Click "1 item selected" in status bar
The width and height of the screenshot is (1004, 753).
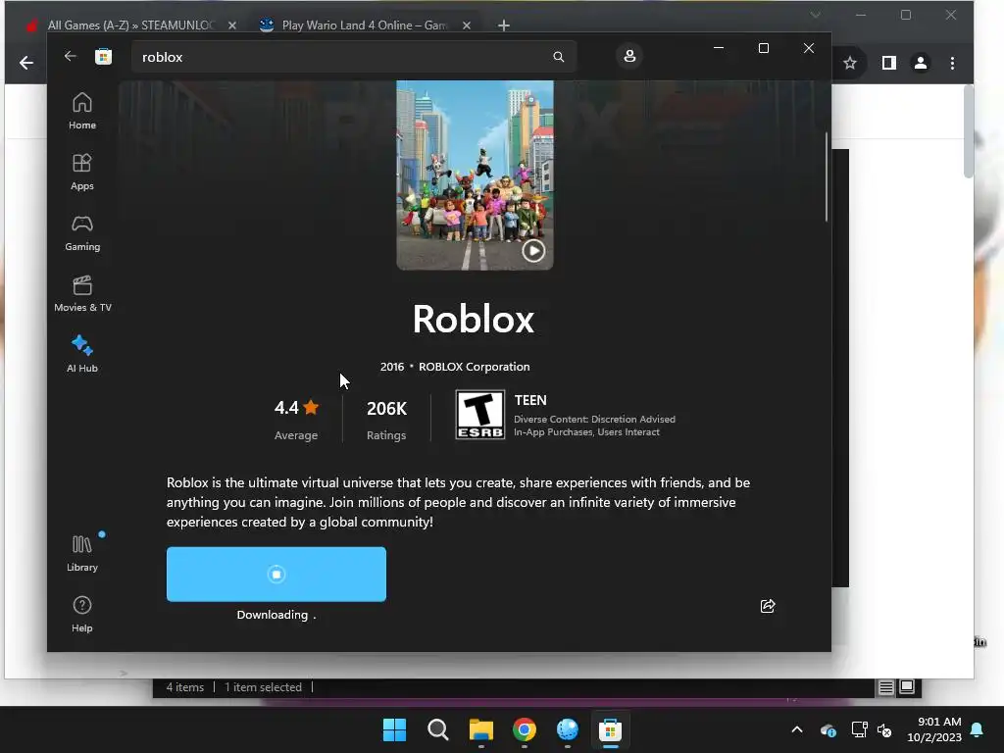[x=263, y=687]
